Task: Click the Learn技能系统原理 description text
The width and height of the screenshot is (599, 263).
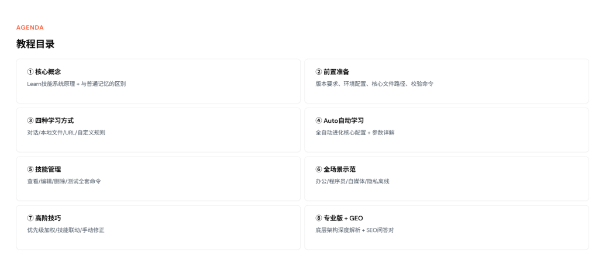Action: click(51, 84)
